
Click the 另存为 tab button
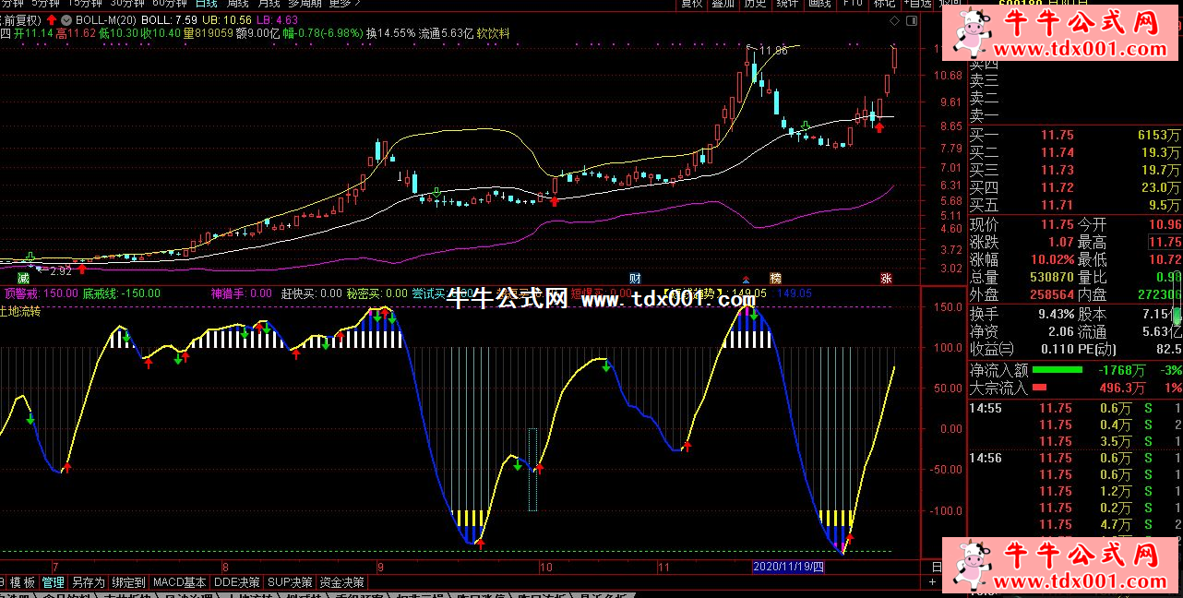click(x=89, y=582)
